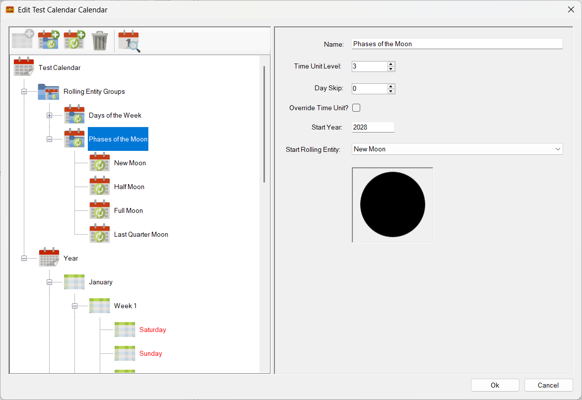Click the Full Moon entity icon
582x400 pixels.
pyautogui.click(x=100, y=210)
